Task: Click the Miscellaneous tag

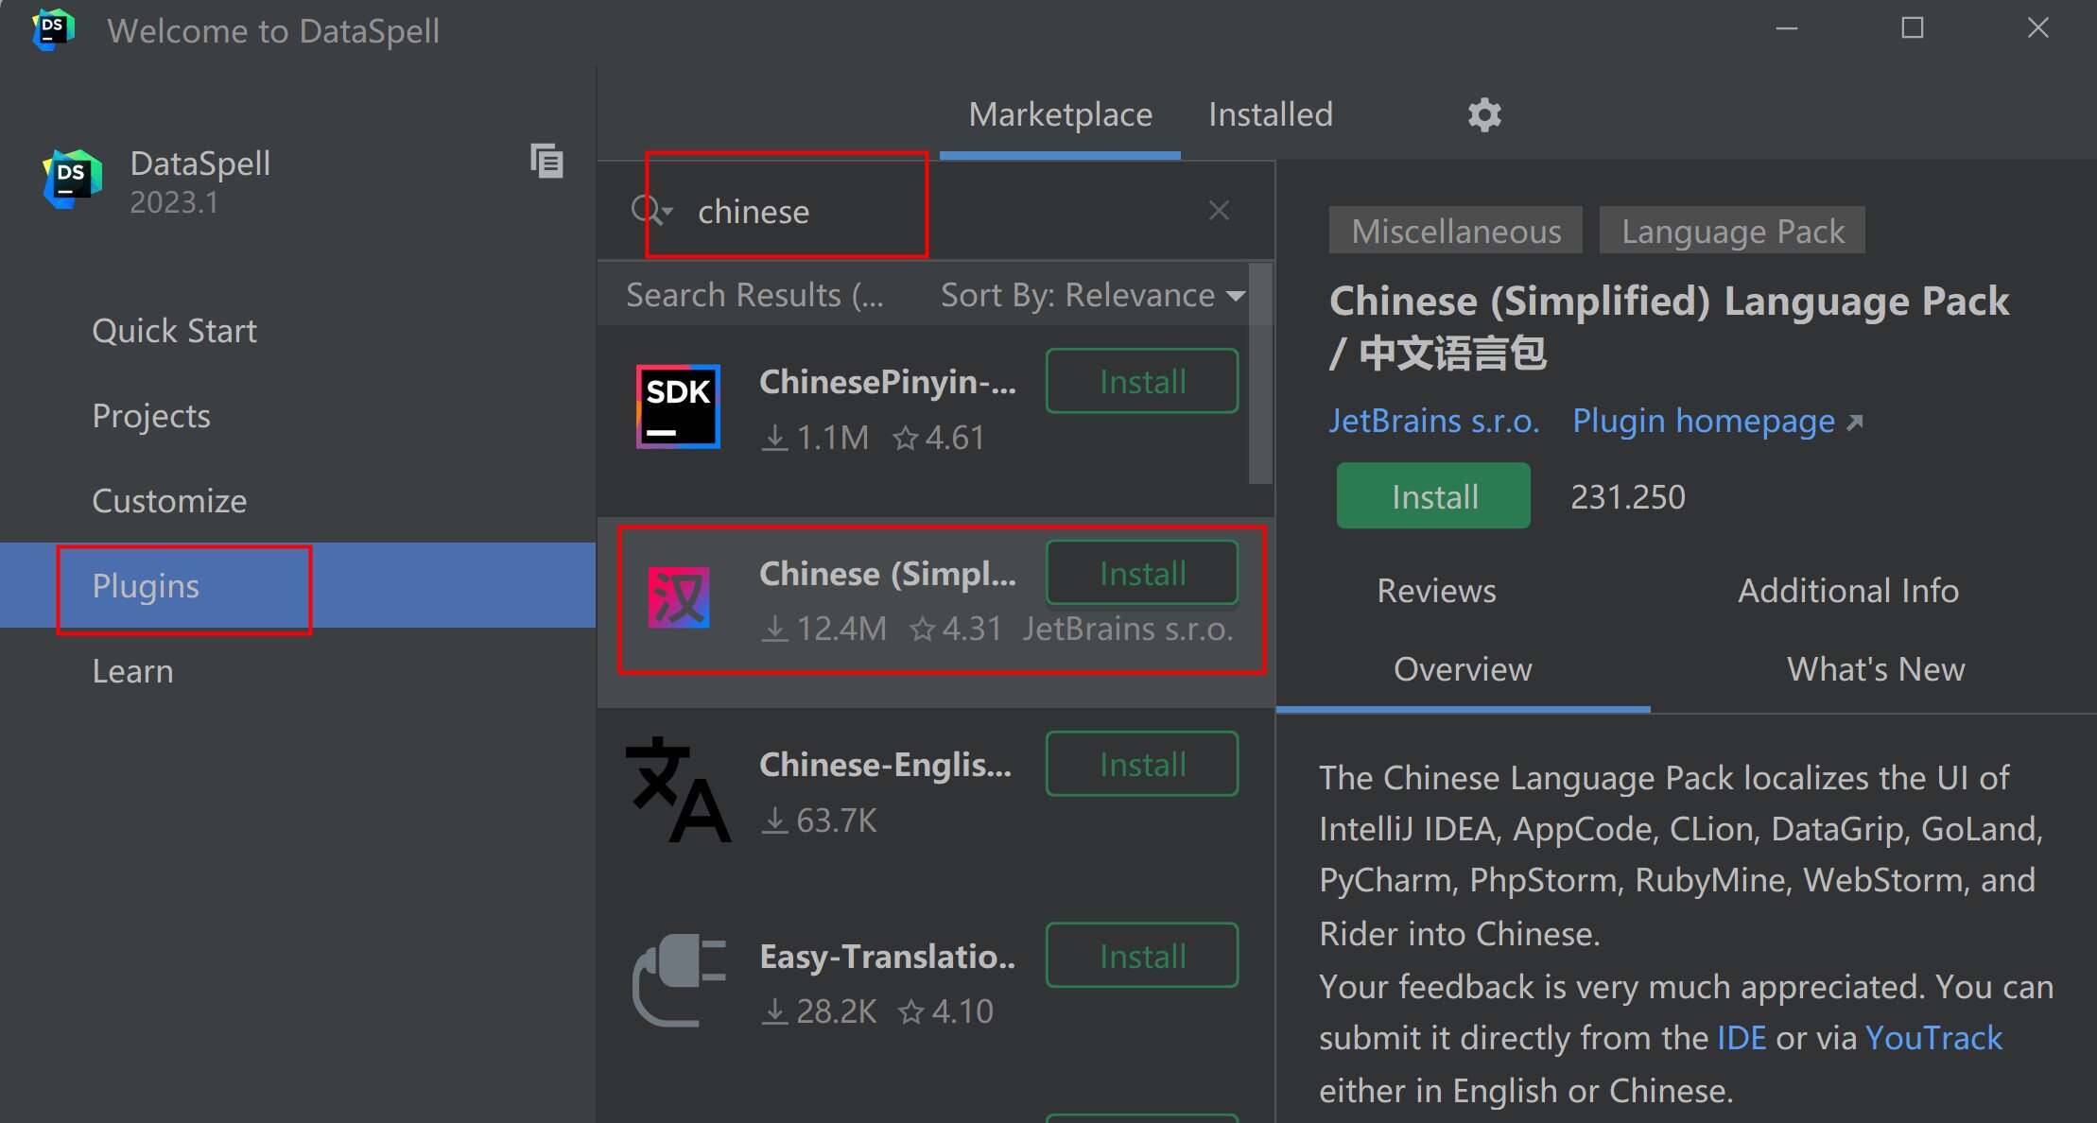Action: 1455,231
